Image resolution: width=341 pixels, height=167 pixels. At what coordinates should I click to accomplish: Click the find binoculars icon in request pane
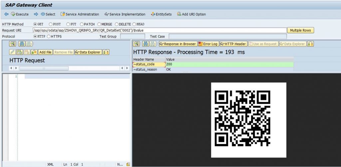[22, 44]
